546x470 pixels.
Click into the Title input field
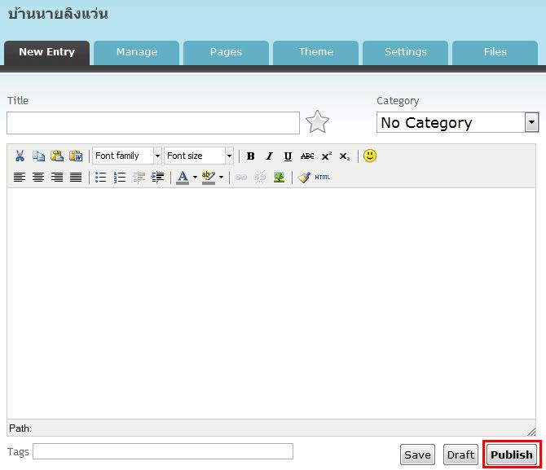153,123
